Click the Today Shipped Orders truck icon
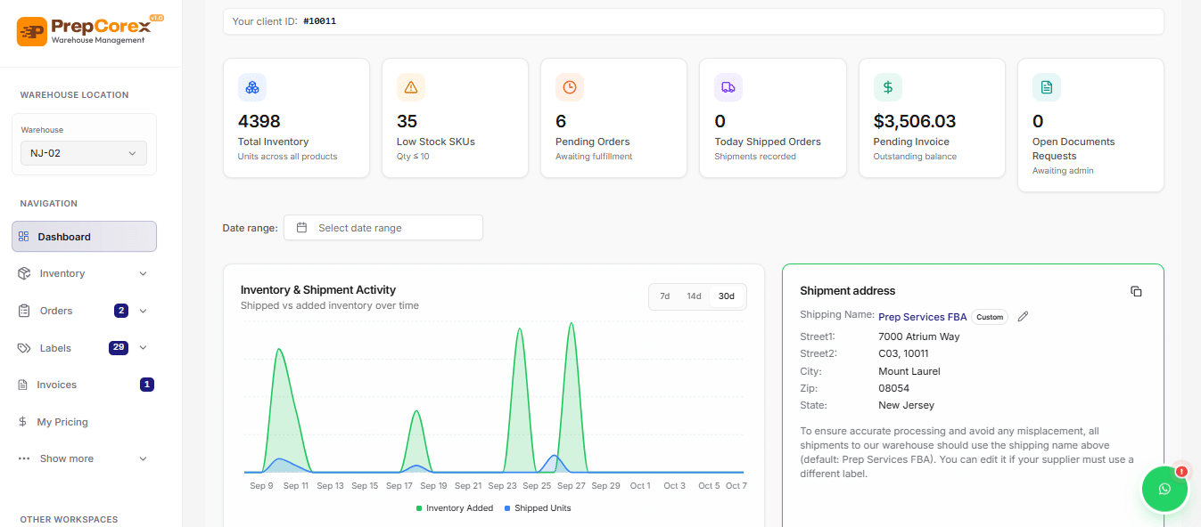The width and height of the screenshot is (1201, 527). (x=728, y=87)
